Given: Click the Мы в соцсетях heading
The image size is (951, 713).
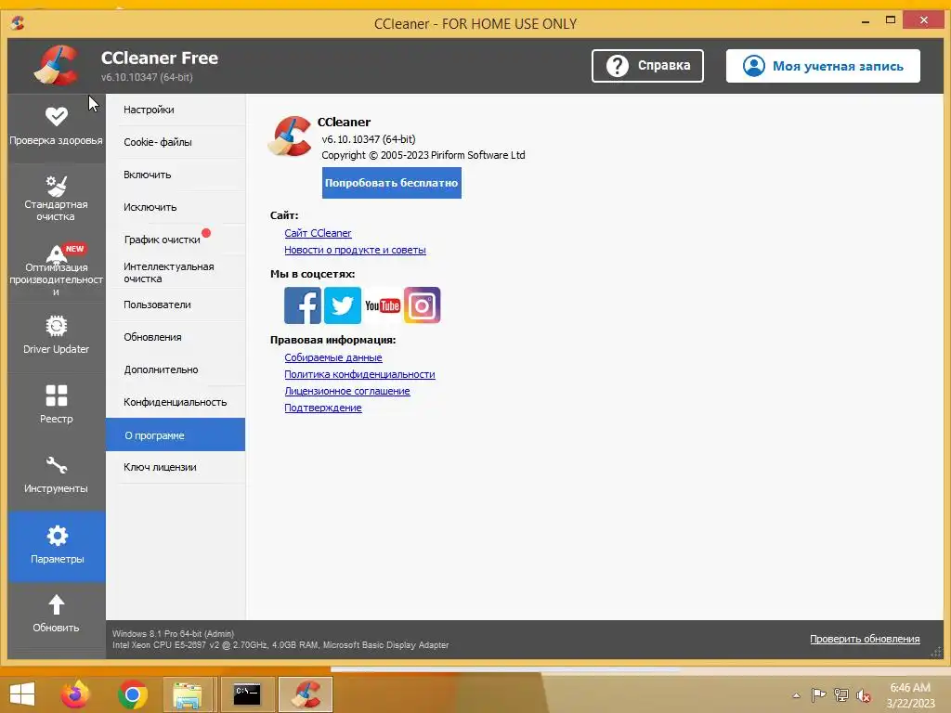Looking at the screenshot, I should [312, 274].
